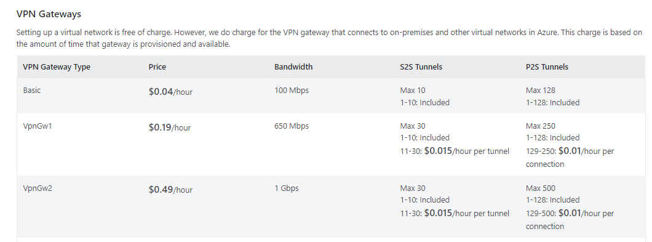
Task: Click the Bandwidth column header
Action: [293, 67]
